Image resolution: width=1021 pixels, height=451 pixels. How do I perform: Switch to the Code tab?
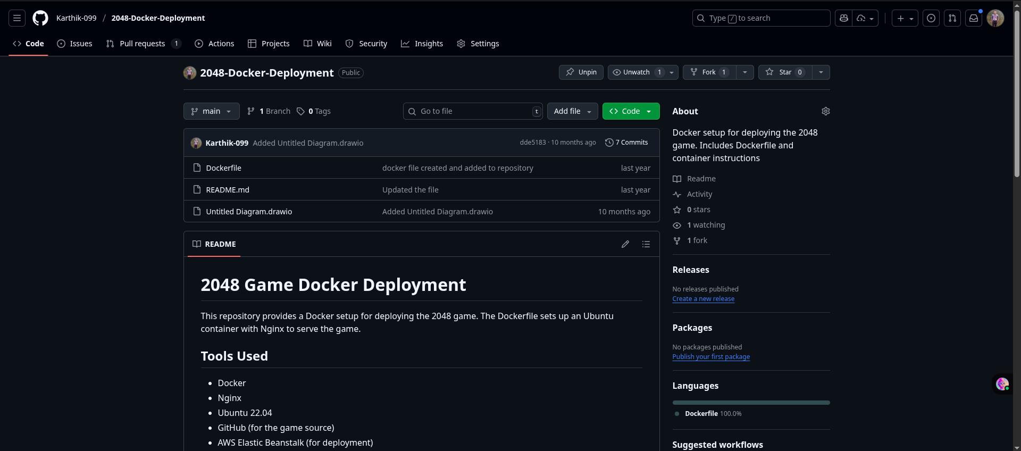[29, 44]
